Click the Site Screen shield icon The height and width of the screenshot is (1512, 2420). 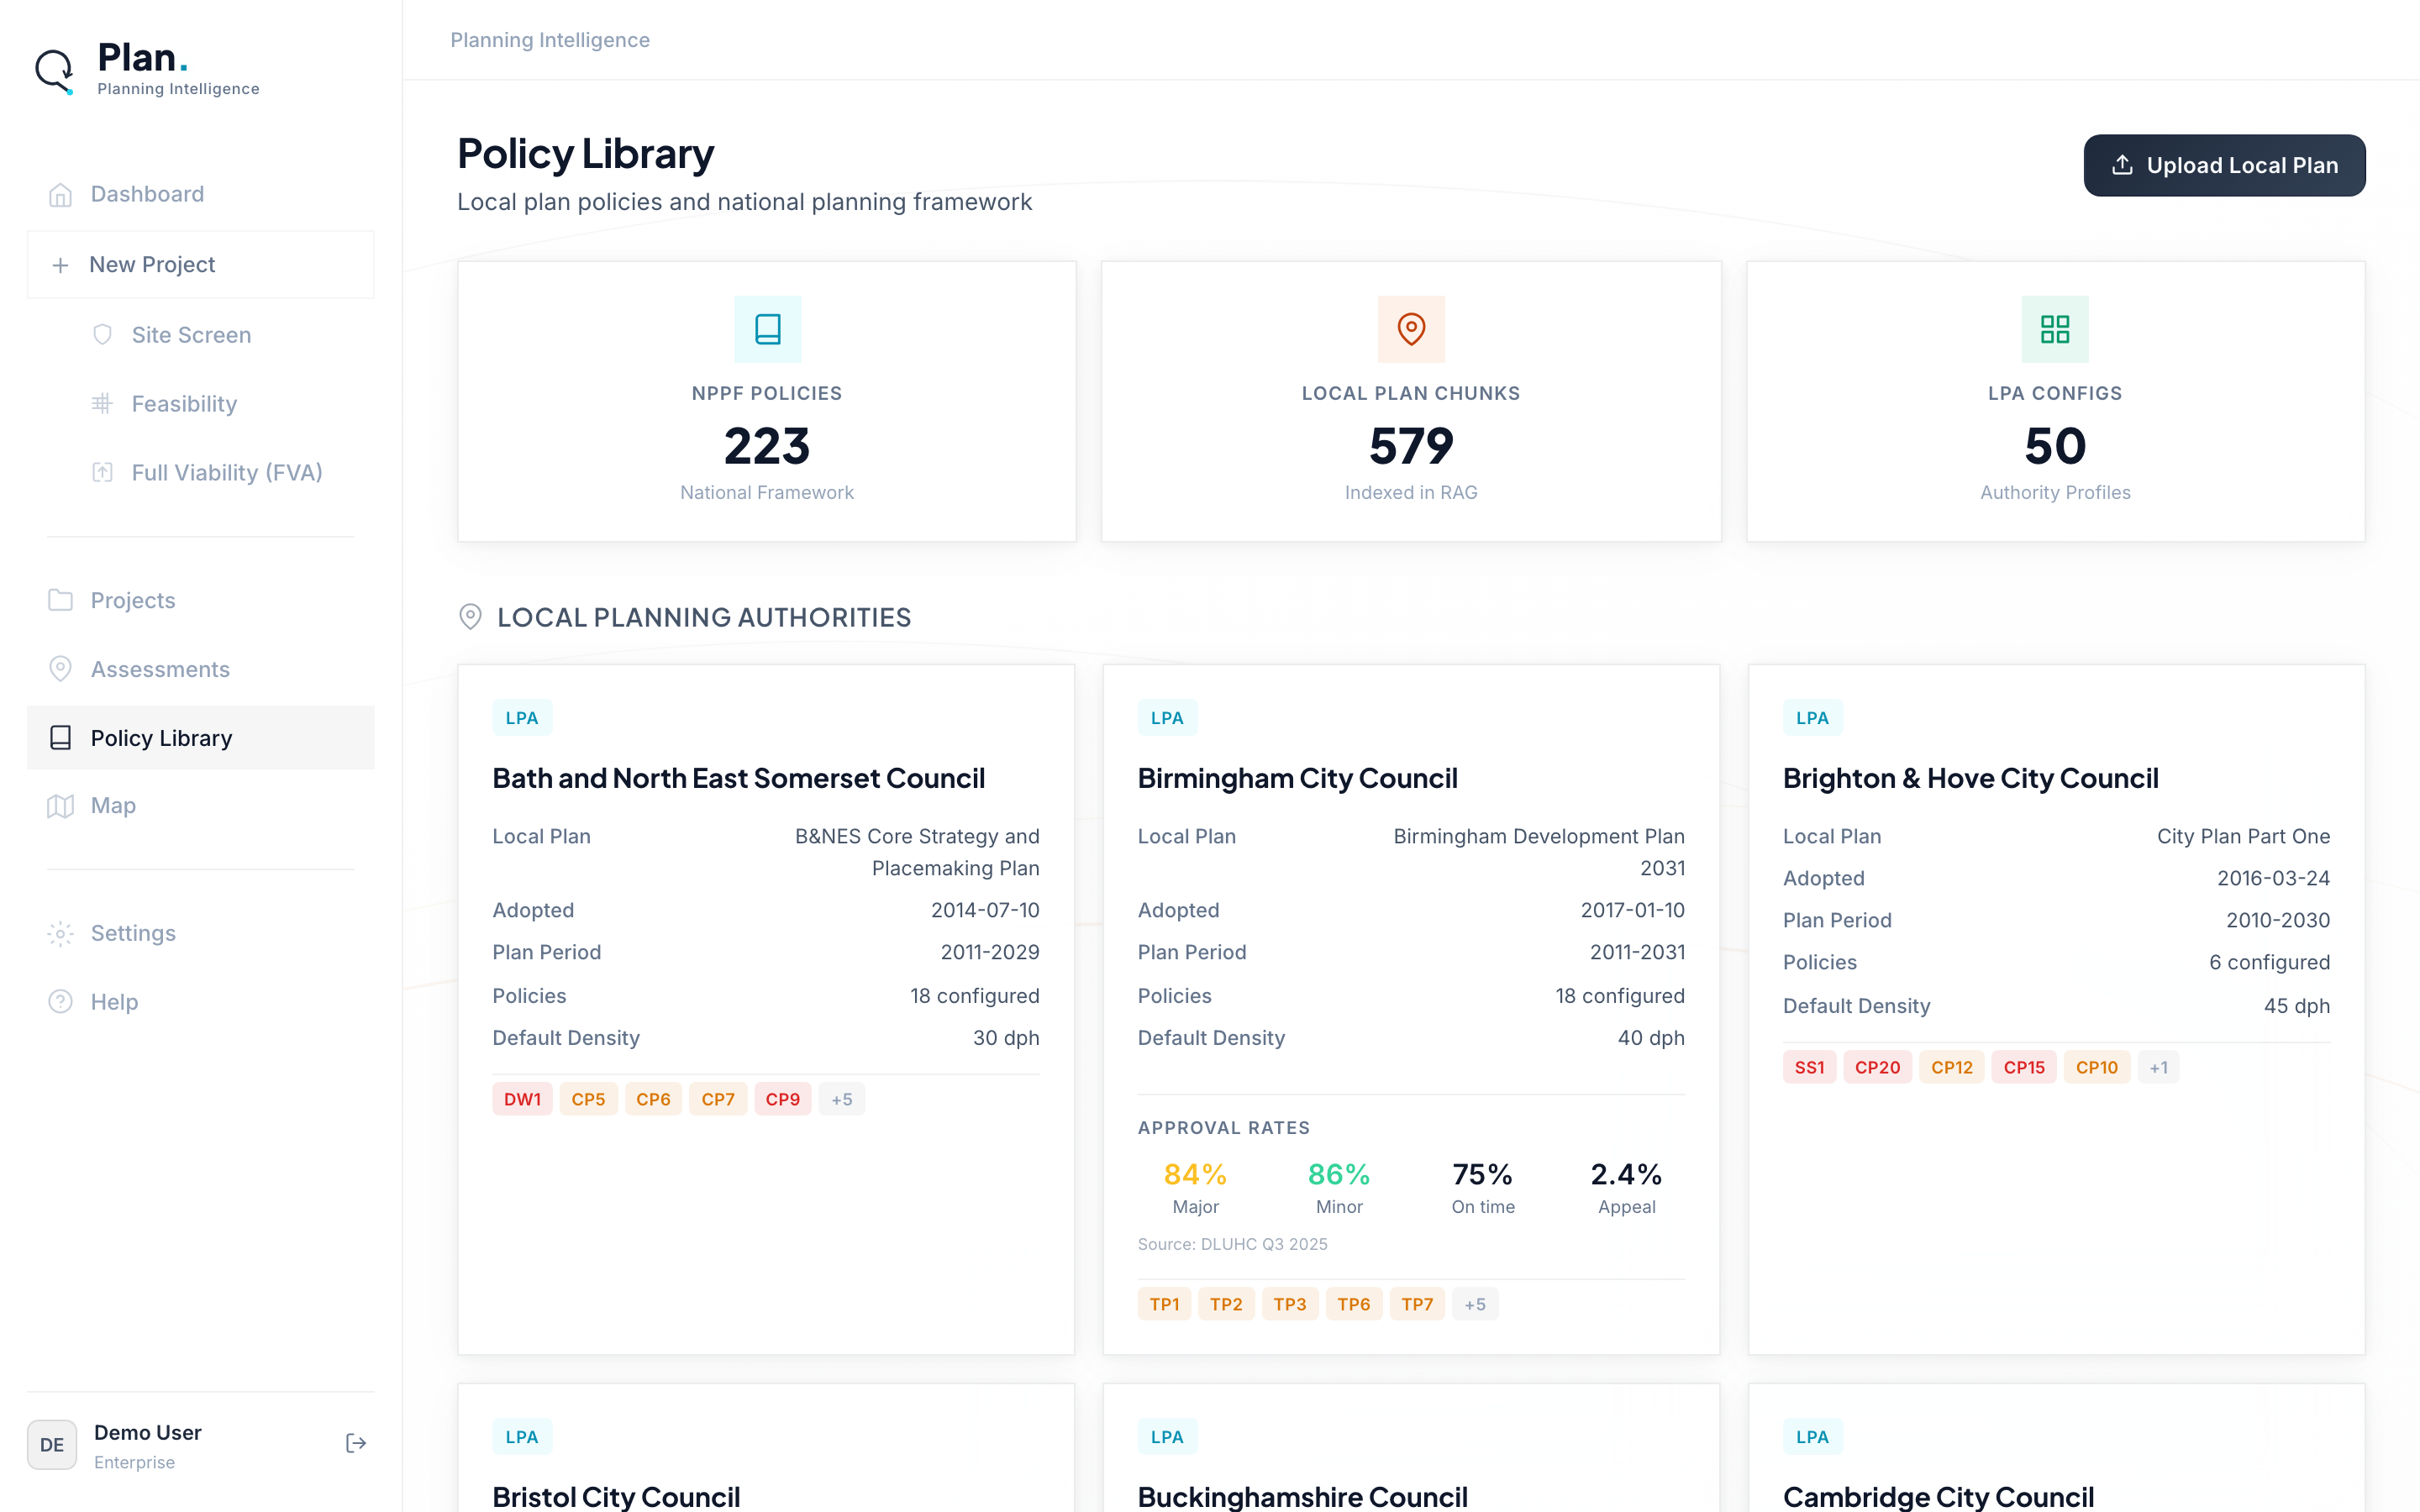pos(102,334)
